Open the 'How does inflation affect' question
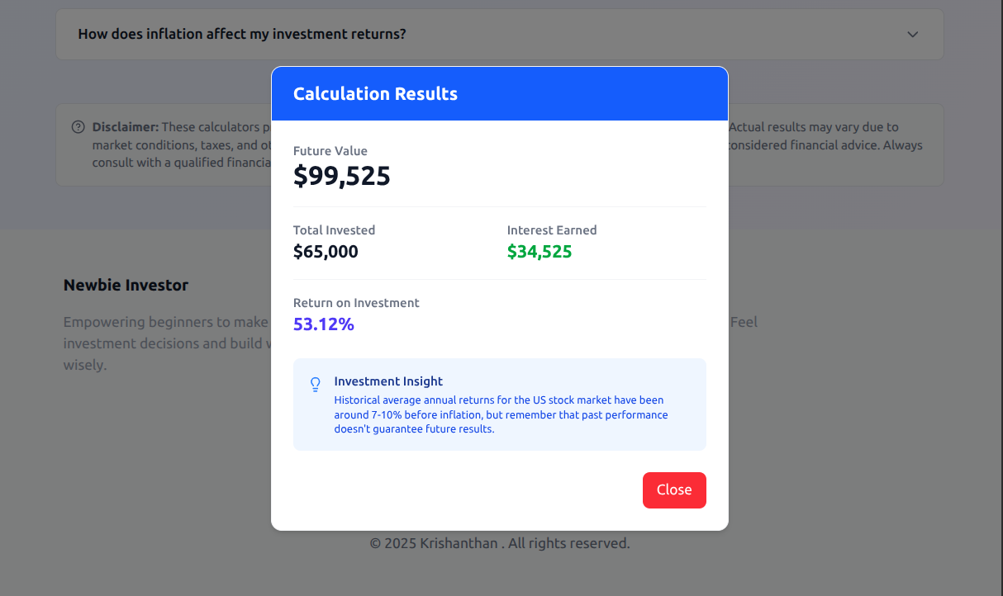 (x=242, y=34)
